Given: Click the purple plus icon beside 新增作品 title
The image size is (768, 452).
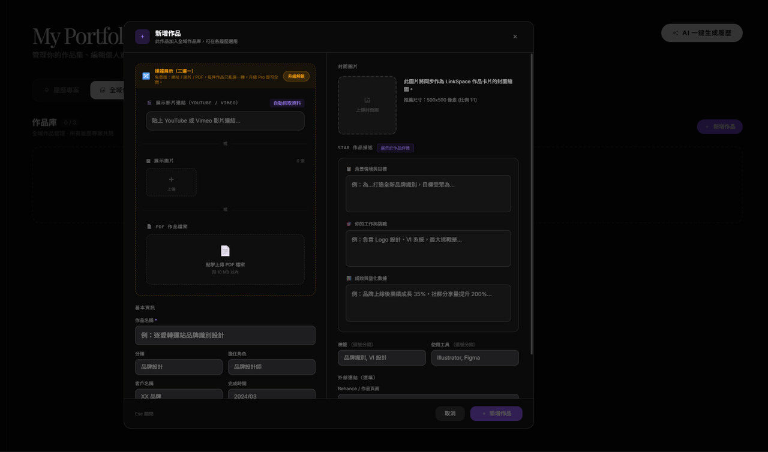Looking at the screenshot, I should (142, 37).
